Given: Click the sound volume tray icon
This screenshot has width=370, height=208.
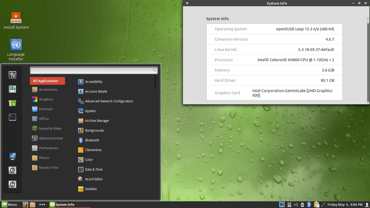Looking at the screenshot, I should pyautogui.click(x=296, y=205).
